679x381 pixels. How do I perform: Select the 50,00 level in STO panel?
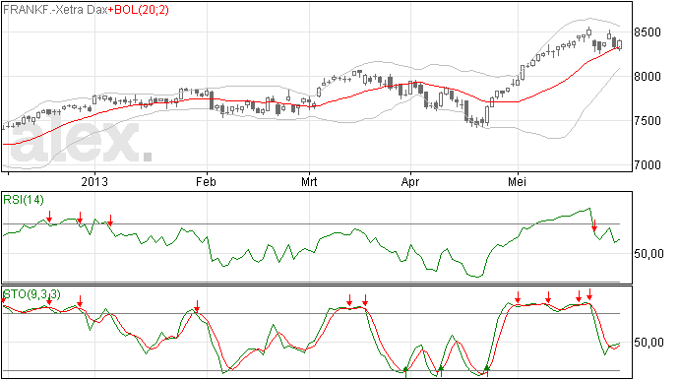[x=648, y=343]
